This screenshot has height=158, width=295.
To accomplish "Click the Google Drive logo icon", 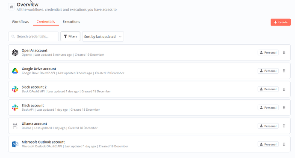I will point(15,71).
